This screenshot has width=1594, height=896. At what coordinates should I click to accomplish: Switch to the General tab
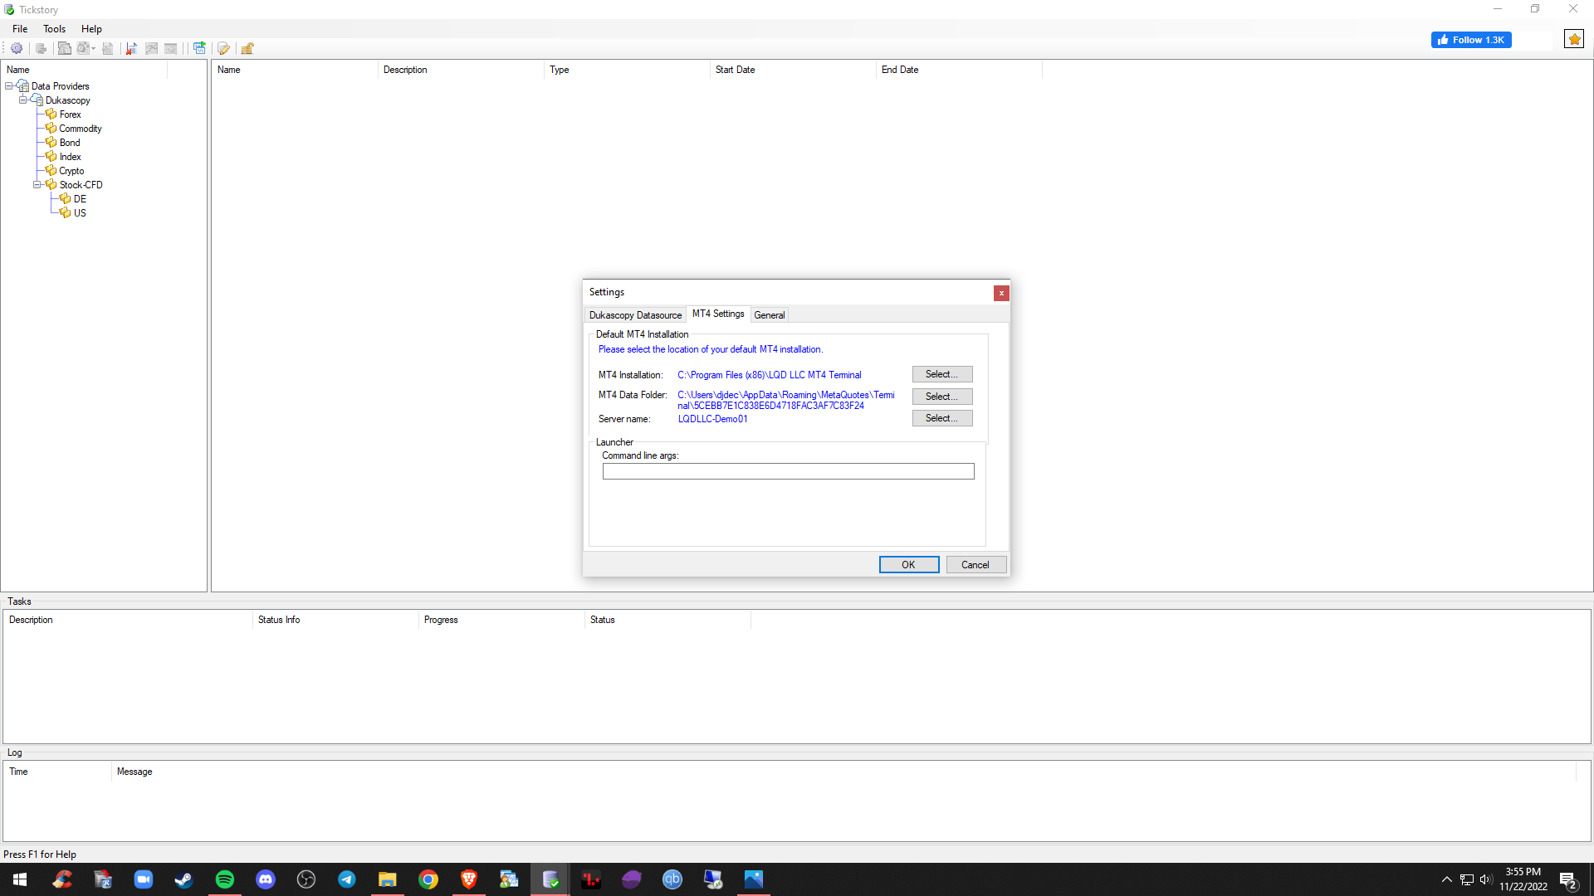[770, 315]
